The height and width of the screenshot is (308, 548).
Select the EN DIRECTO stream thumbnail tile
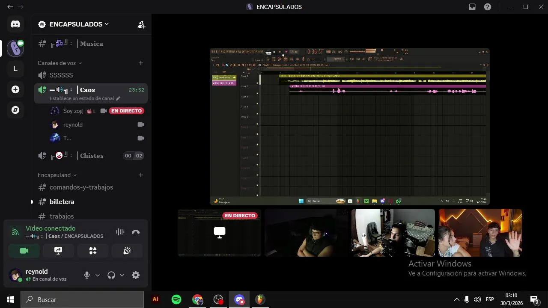(220, 233)
